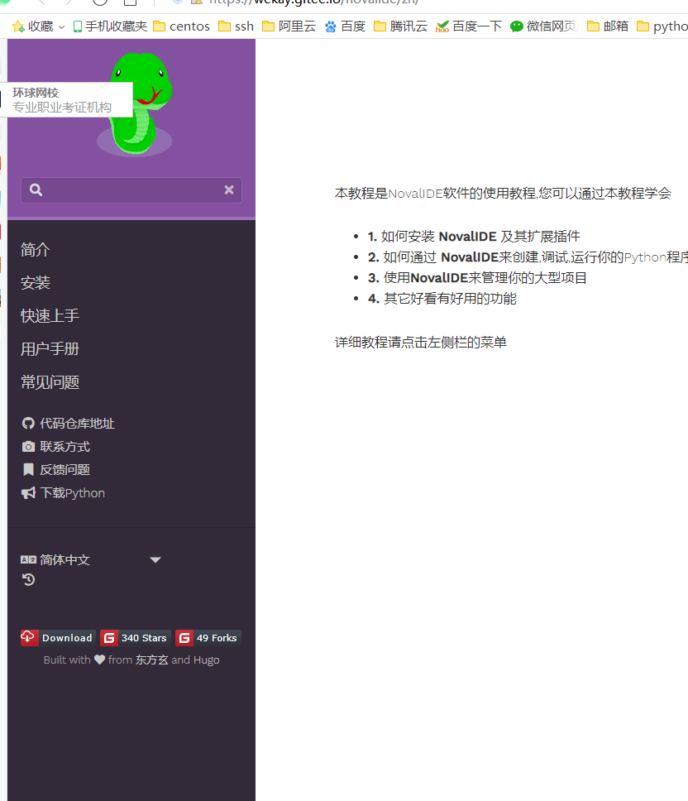The height and width of the screenshot is (801, 688).
Task: Expand the arrow next to 收藏
Action: (62, 26)
